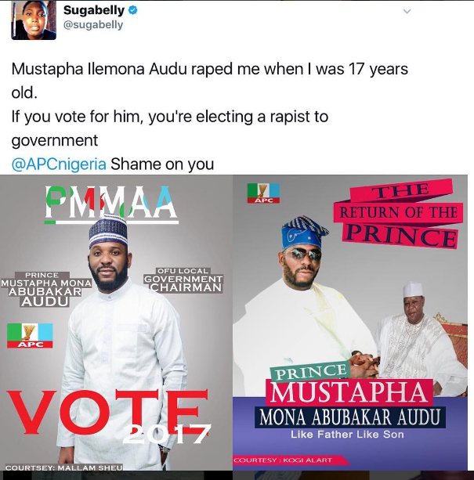
Task: Click the tweet's first line of text
Action: [x=209, y=69]
